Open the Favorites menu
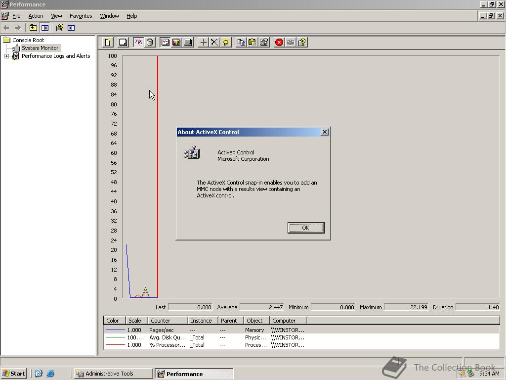Image resolution: width=506 pixels, height=380 pixels. coord(81,16)
